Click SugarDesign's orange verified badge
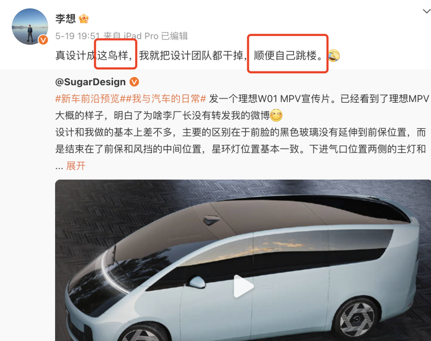 tap(134, 82)
